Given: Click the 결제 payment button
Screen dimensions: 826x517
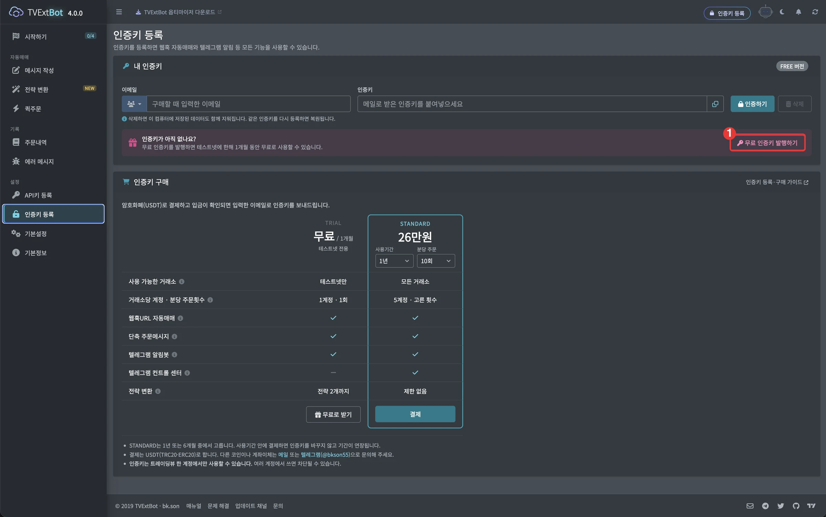Looking at the screenshot, I should (415, 414).
